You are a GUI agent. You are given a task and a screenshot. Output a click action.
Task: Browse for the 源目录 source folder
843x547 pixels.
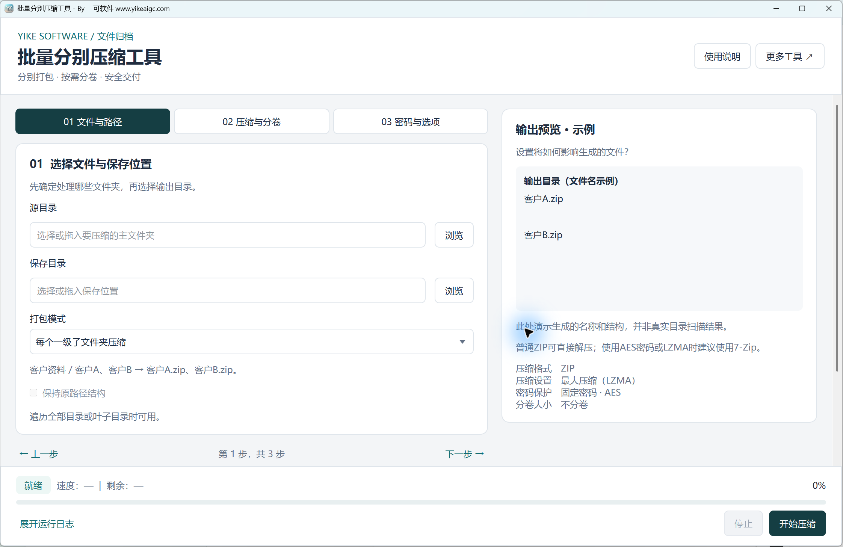click(x=454, y=235)
